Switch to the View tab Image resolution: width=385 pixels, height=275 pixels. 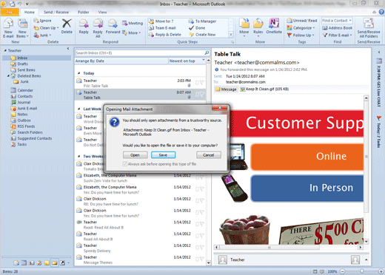pos(102,12)
